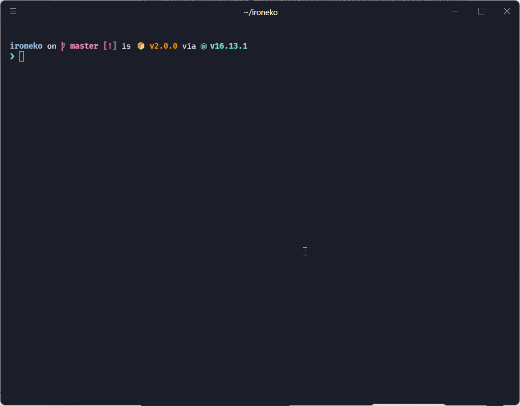Maximize the terminal window
The height and width of the screenshot is (406, 520).
(x=481, y=11)
